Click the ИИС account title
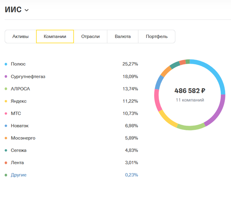 13,10
